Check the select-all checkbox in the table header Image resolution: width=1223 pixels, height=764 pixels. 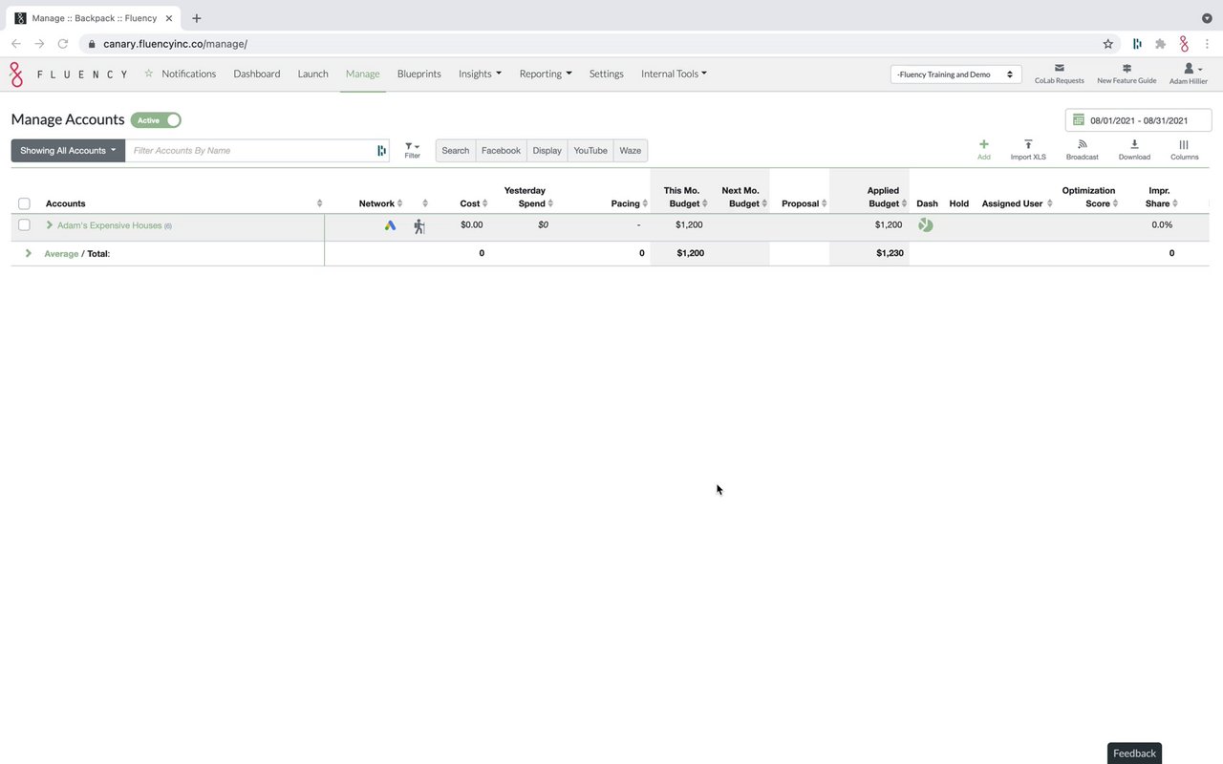coord(24,203)
